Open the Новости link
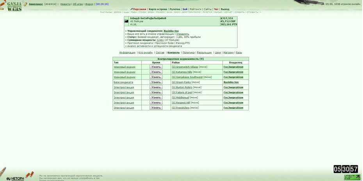Viewport: 363px width, 181px height. coord(65,4)
